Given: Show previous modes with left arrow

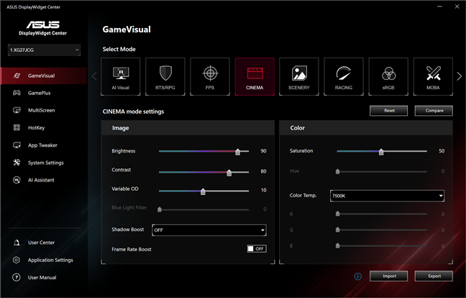Looking at the screenshot, I should (94, 76).
